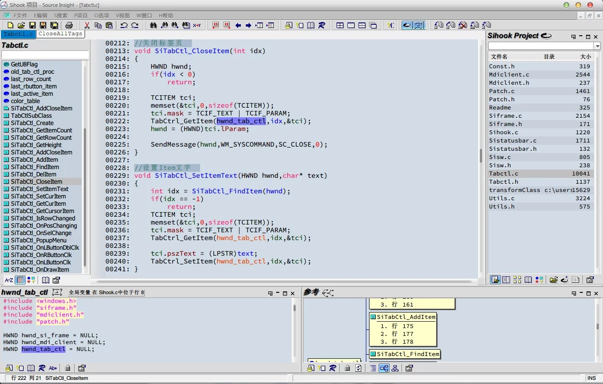Open the project file filter dropdown
The height and width of the screenshot is (384, 603).
(597, 46)
